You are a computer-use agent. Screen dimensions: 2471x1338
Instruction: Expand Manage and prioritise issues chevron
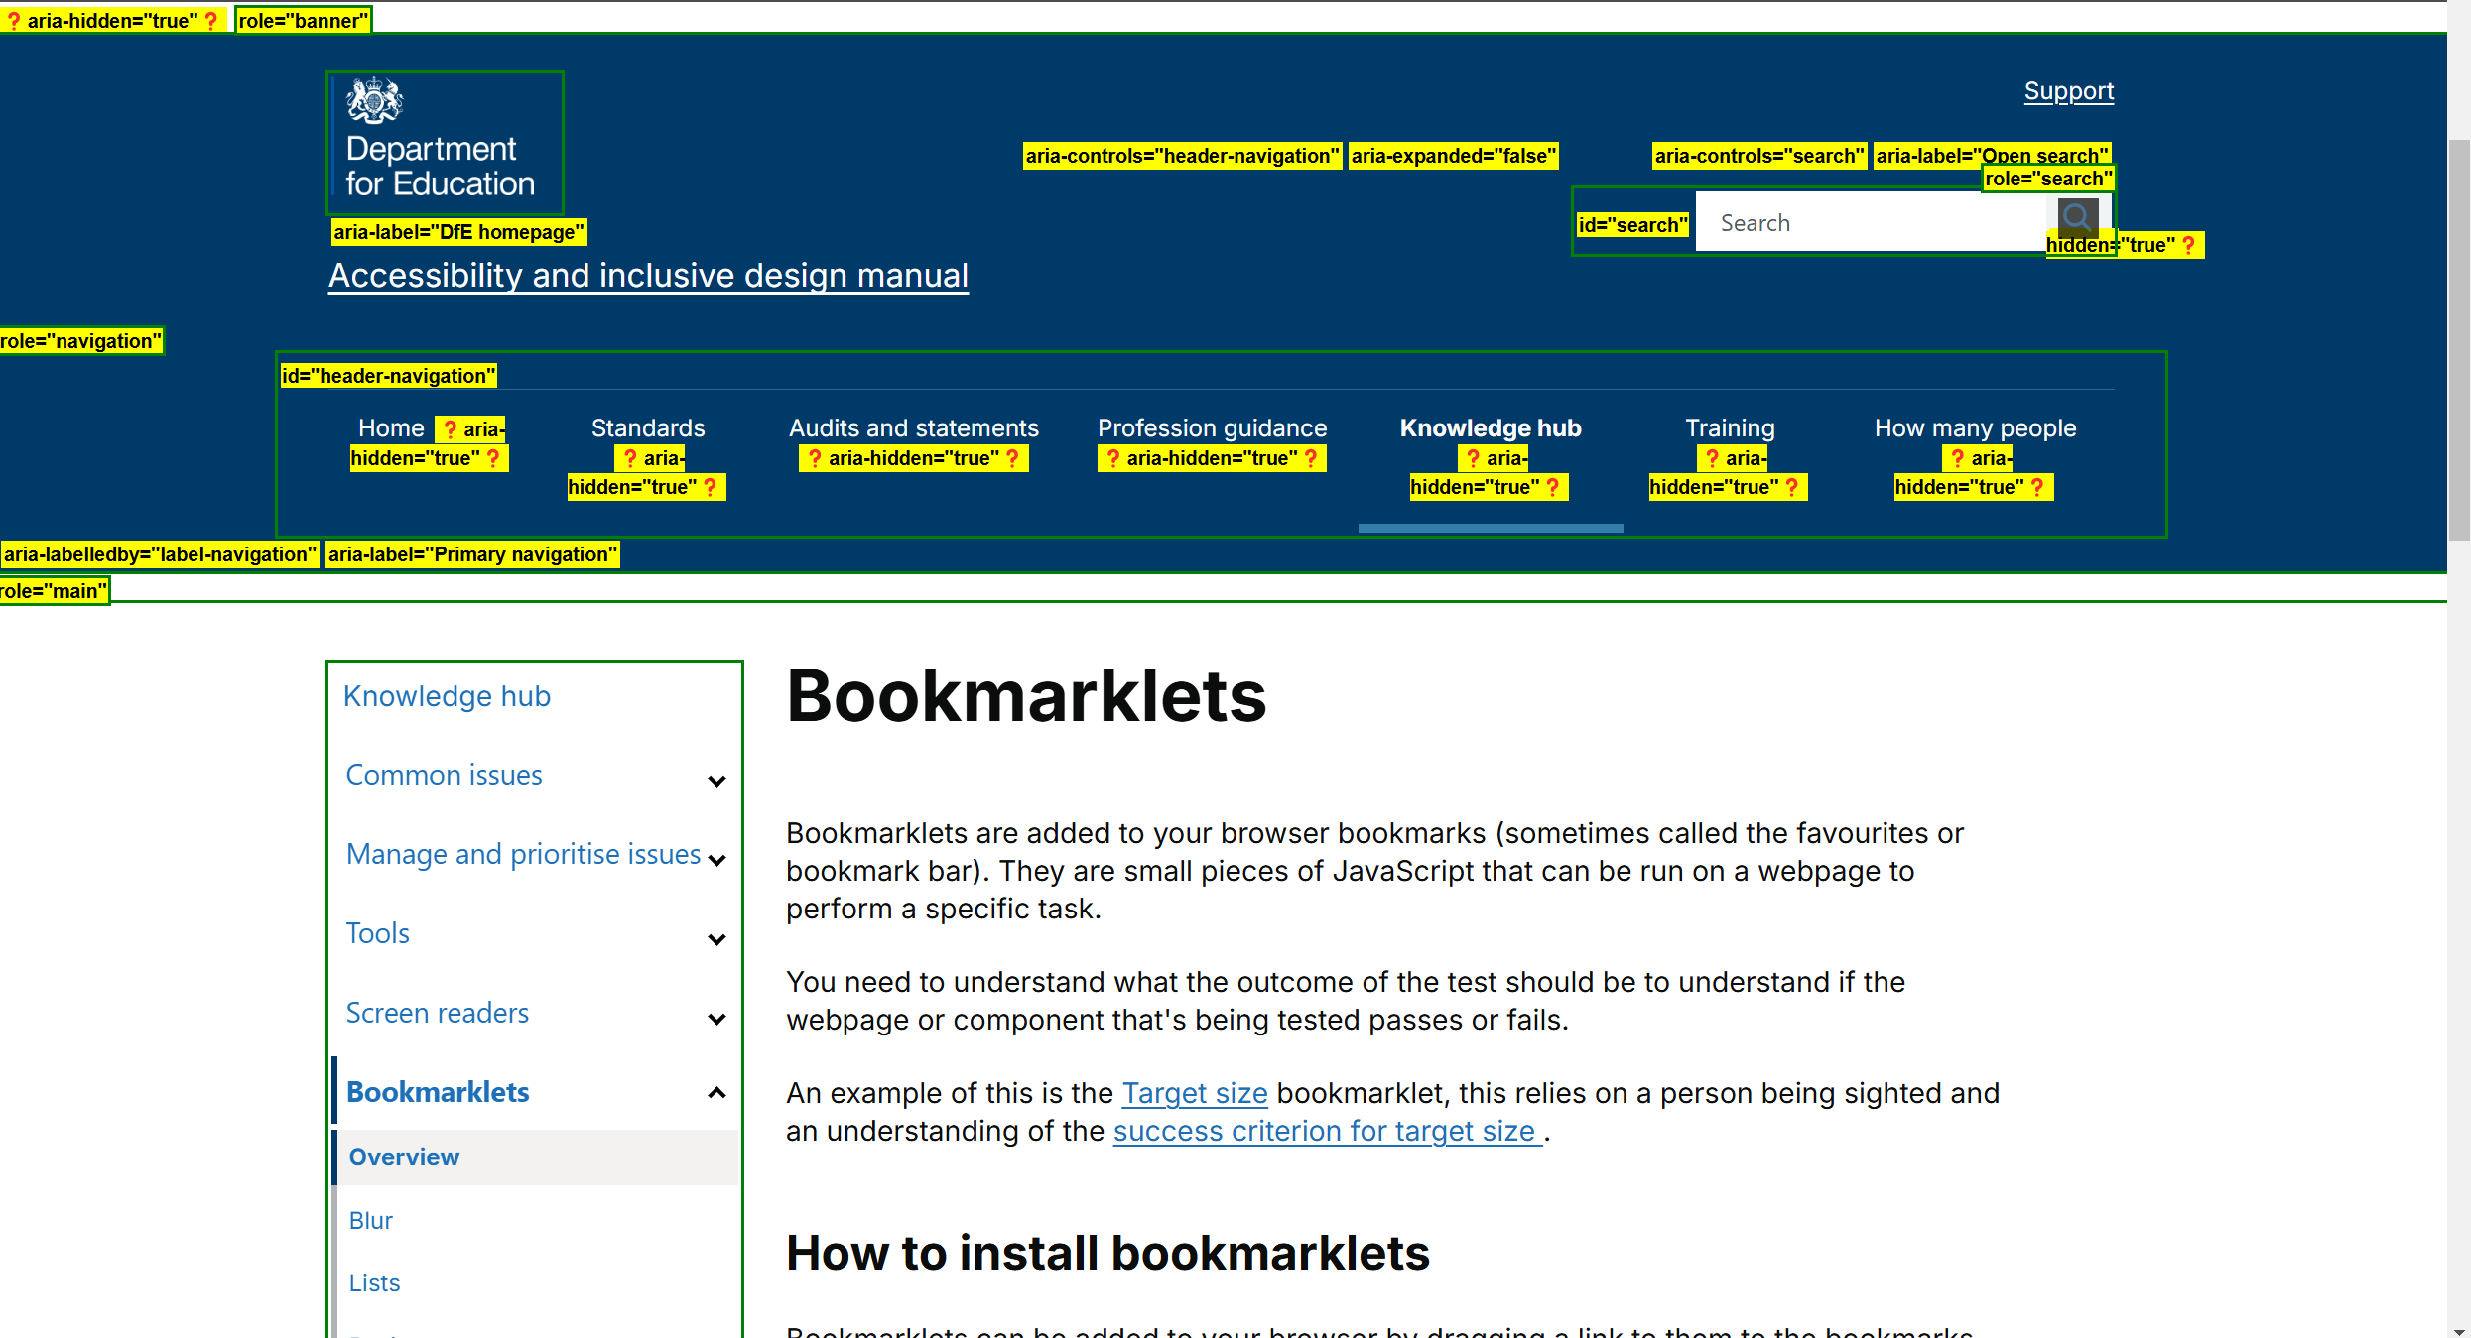point(716,860)
